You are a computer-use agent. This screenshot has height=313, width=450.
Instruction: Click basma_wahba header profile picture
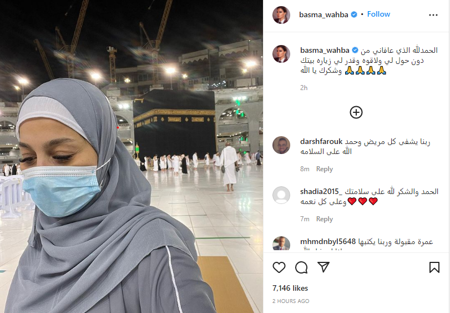pos(281,14)
